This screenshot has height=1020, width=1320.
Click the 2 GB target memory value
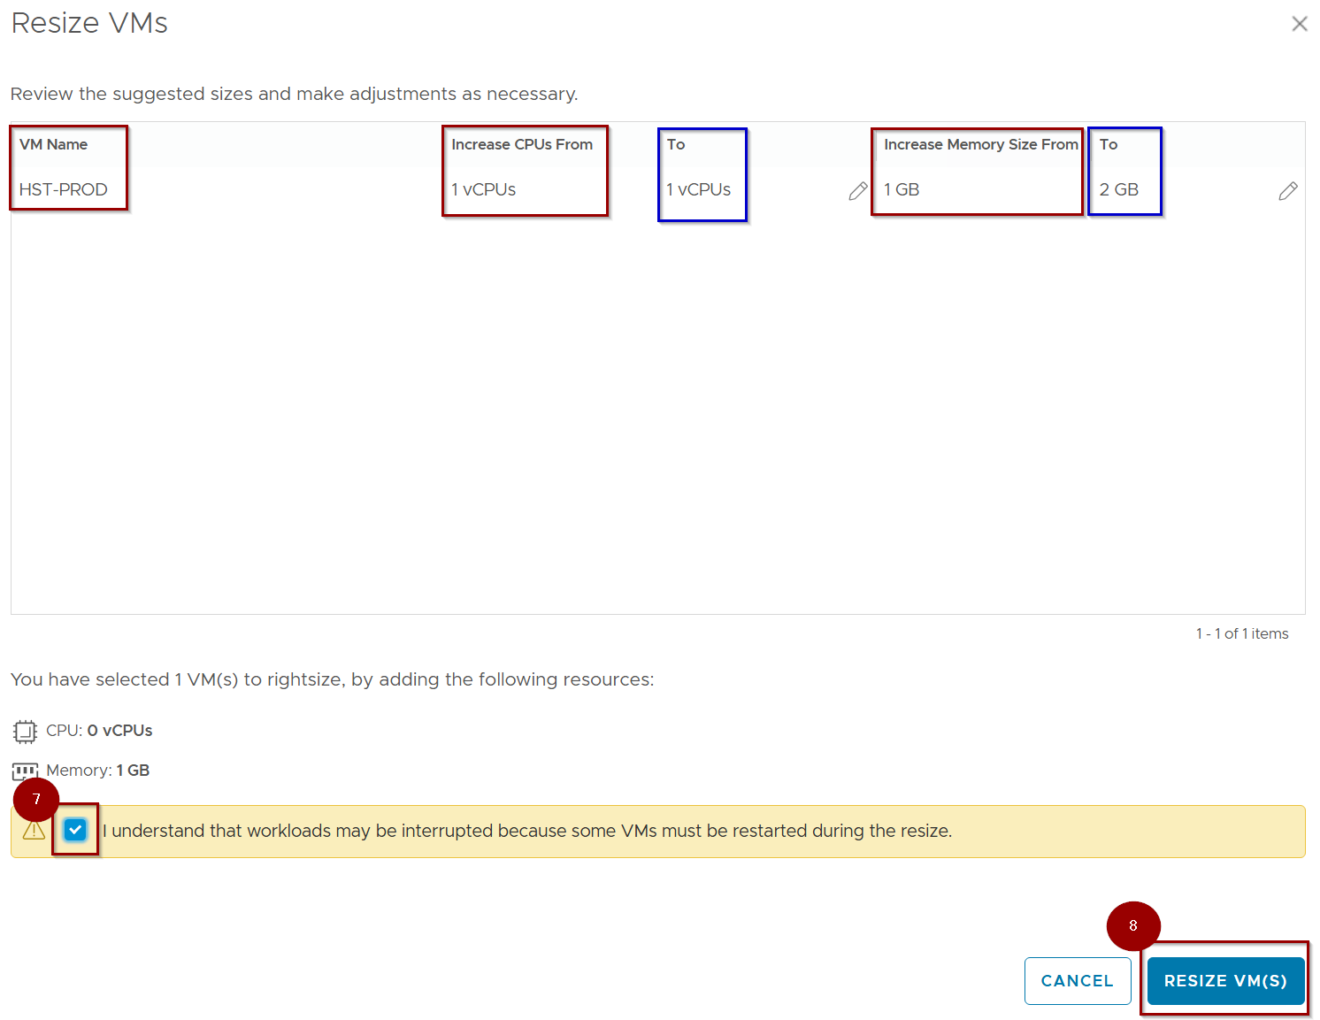(x=1118, y=189)
